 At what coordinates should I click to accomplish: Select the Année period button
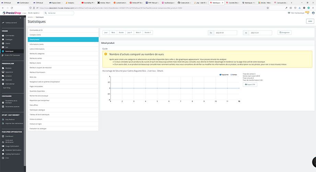pos(121,32)
